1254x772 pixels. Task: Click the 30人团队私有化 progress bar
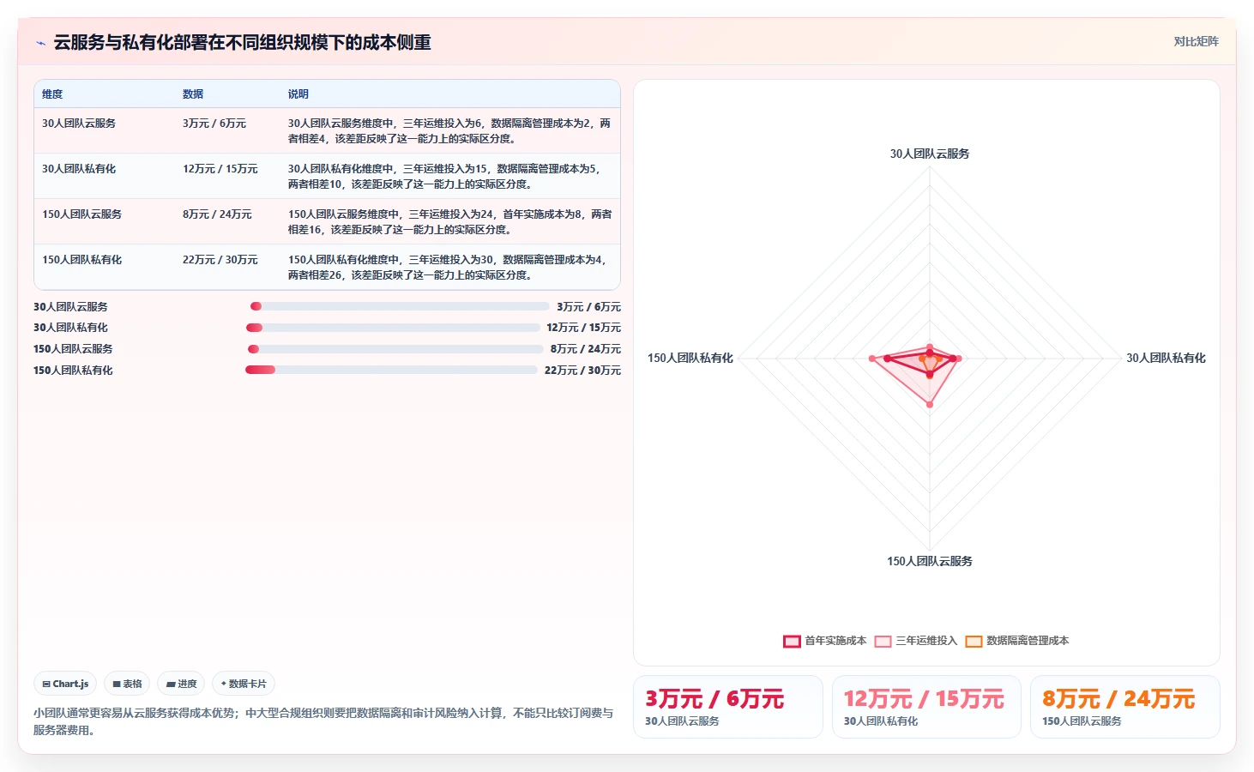point(393,328)
